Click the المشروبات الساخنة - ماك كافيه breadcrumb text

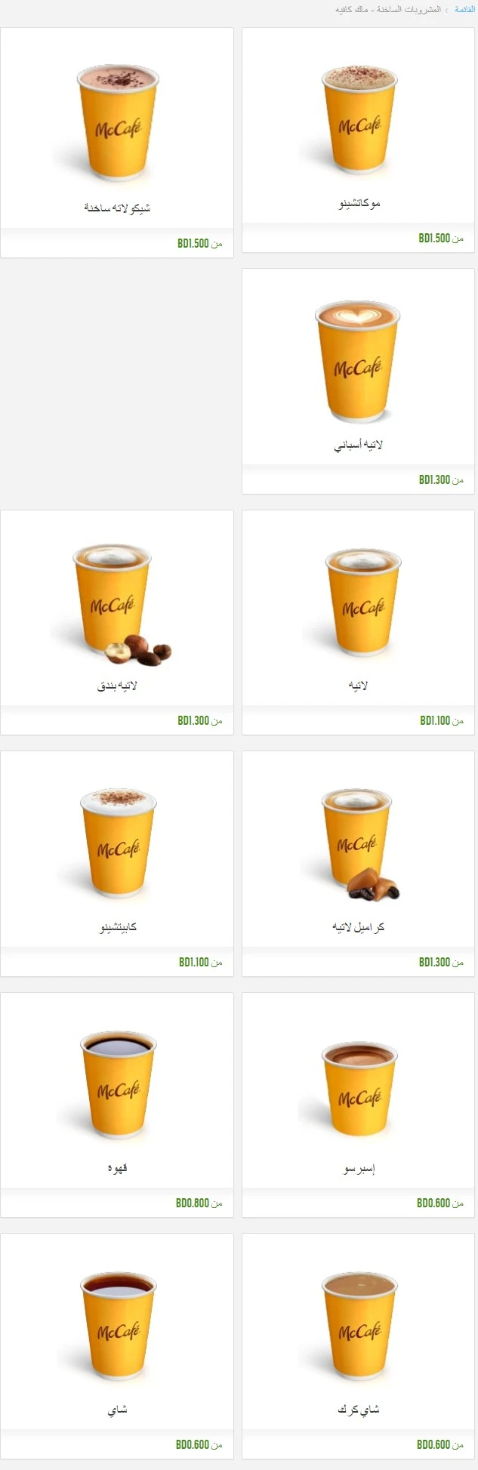tap(388, 10)
